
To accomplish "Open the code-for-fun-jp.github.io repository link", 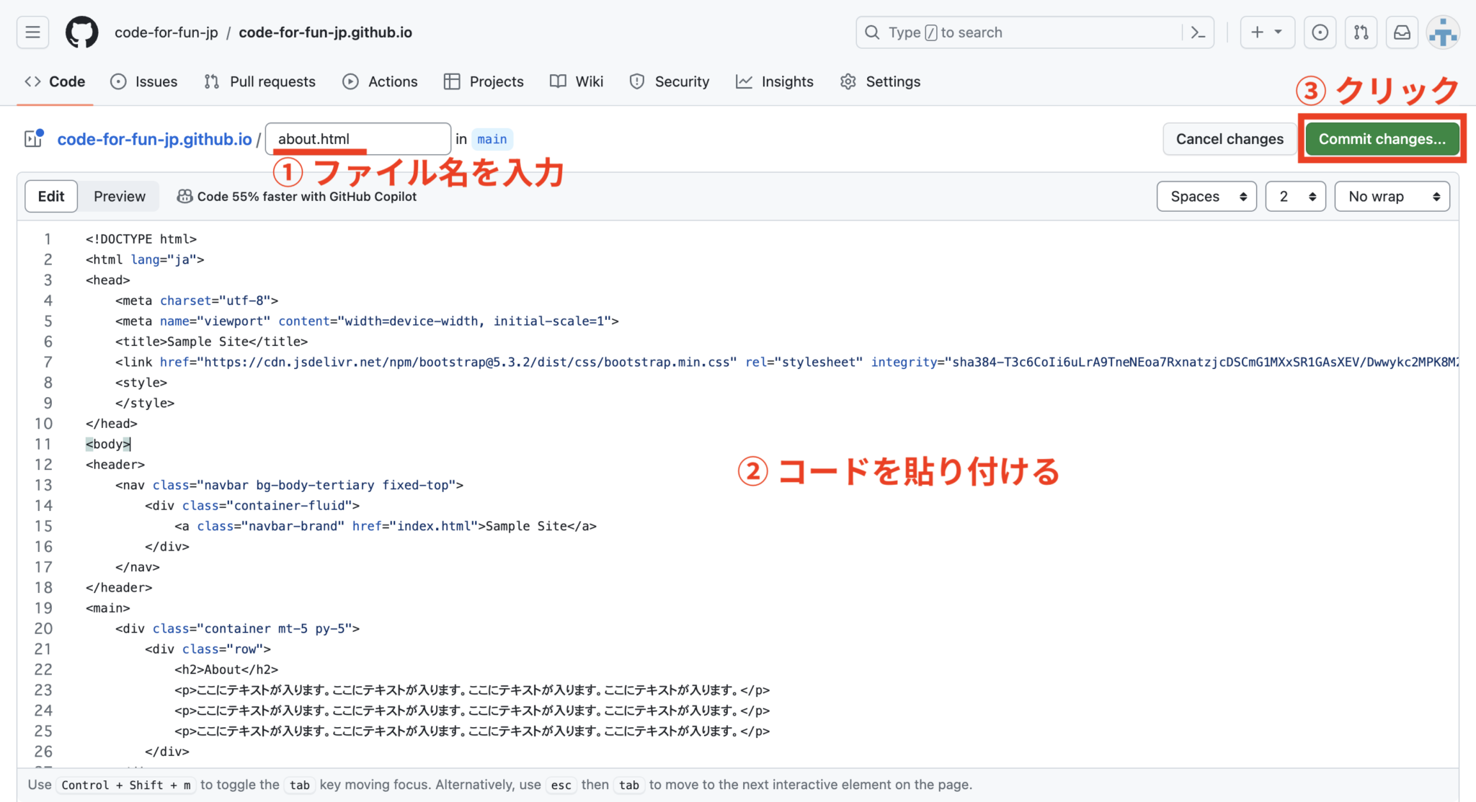I will 154,138.
